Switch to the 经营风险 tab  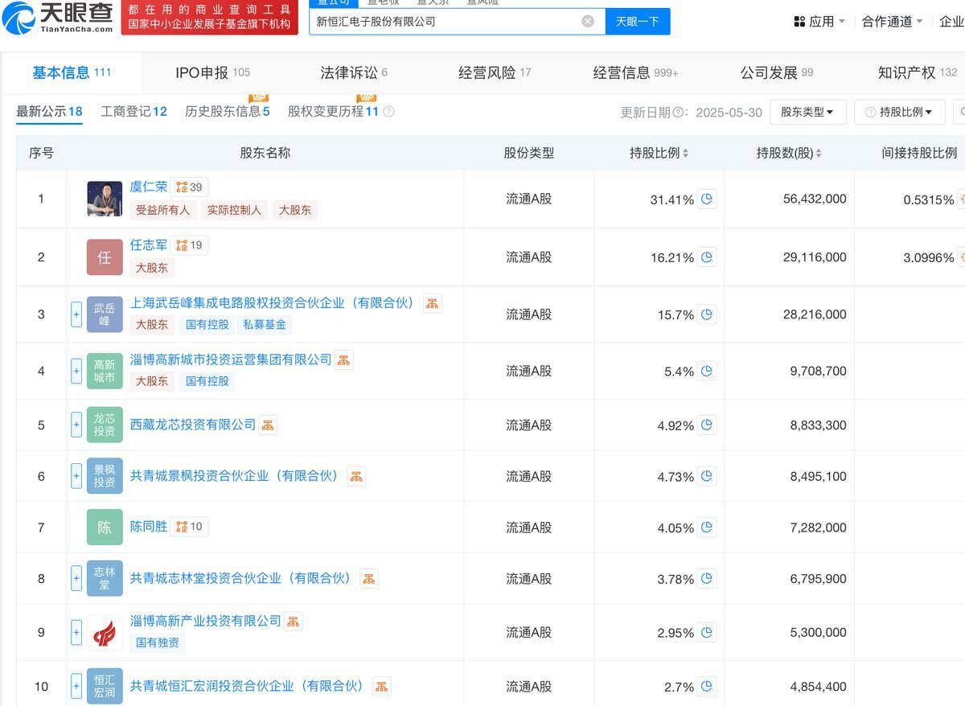[495, 73]
